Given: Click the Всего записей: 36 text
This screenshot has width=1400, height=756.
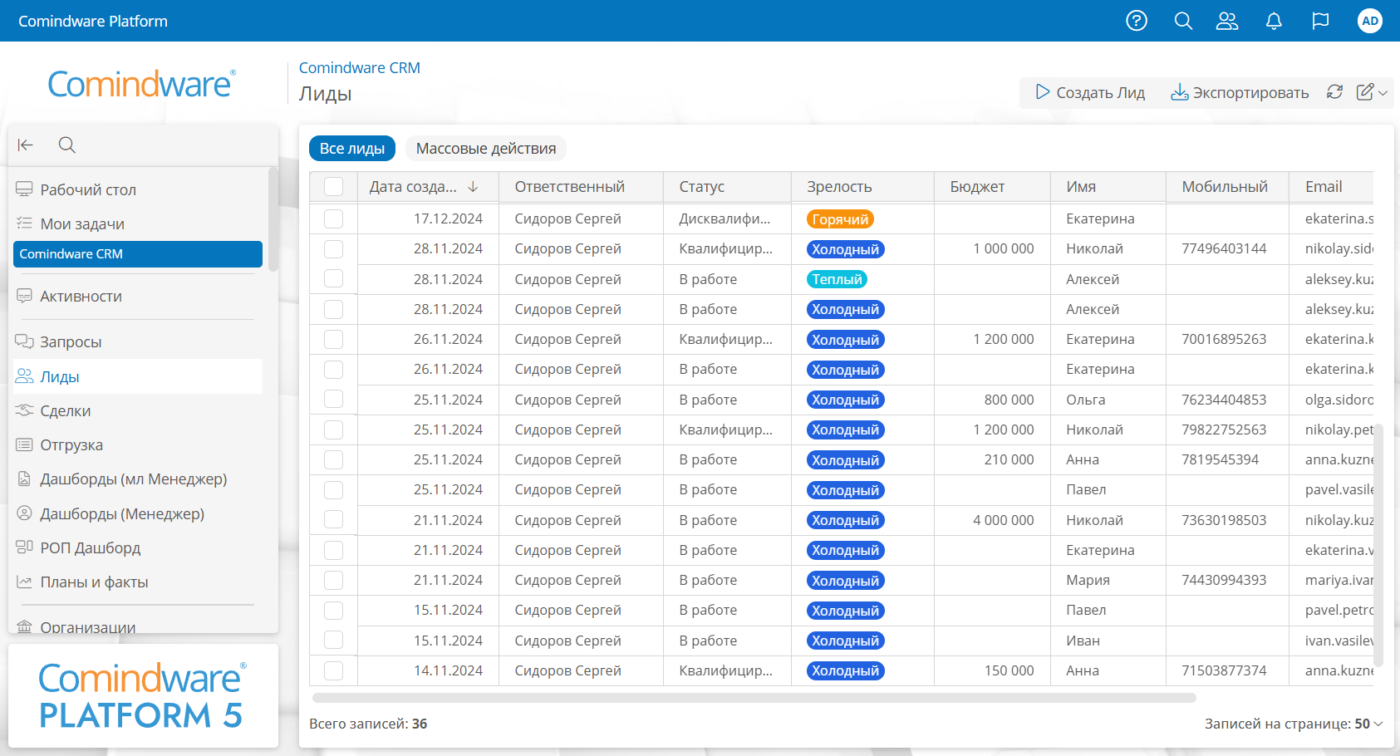Looking at the screenshot, I should tap(368, 724).
